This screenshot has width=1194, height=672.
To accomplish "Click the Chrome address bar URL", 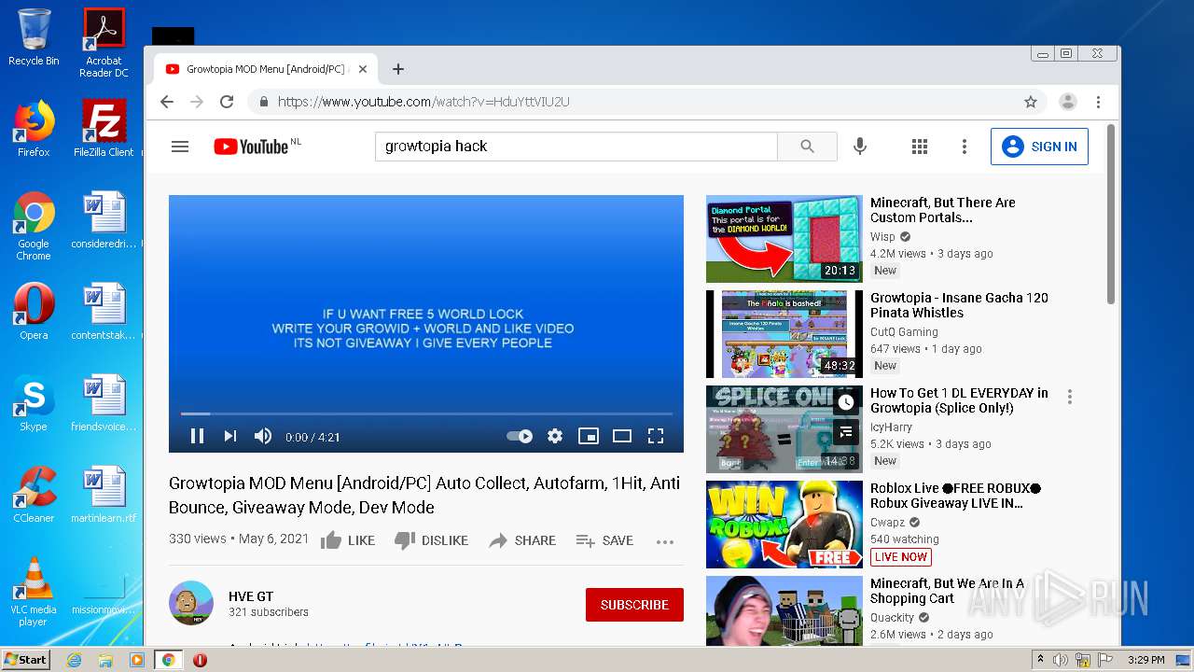I will pos(423,102).
